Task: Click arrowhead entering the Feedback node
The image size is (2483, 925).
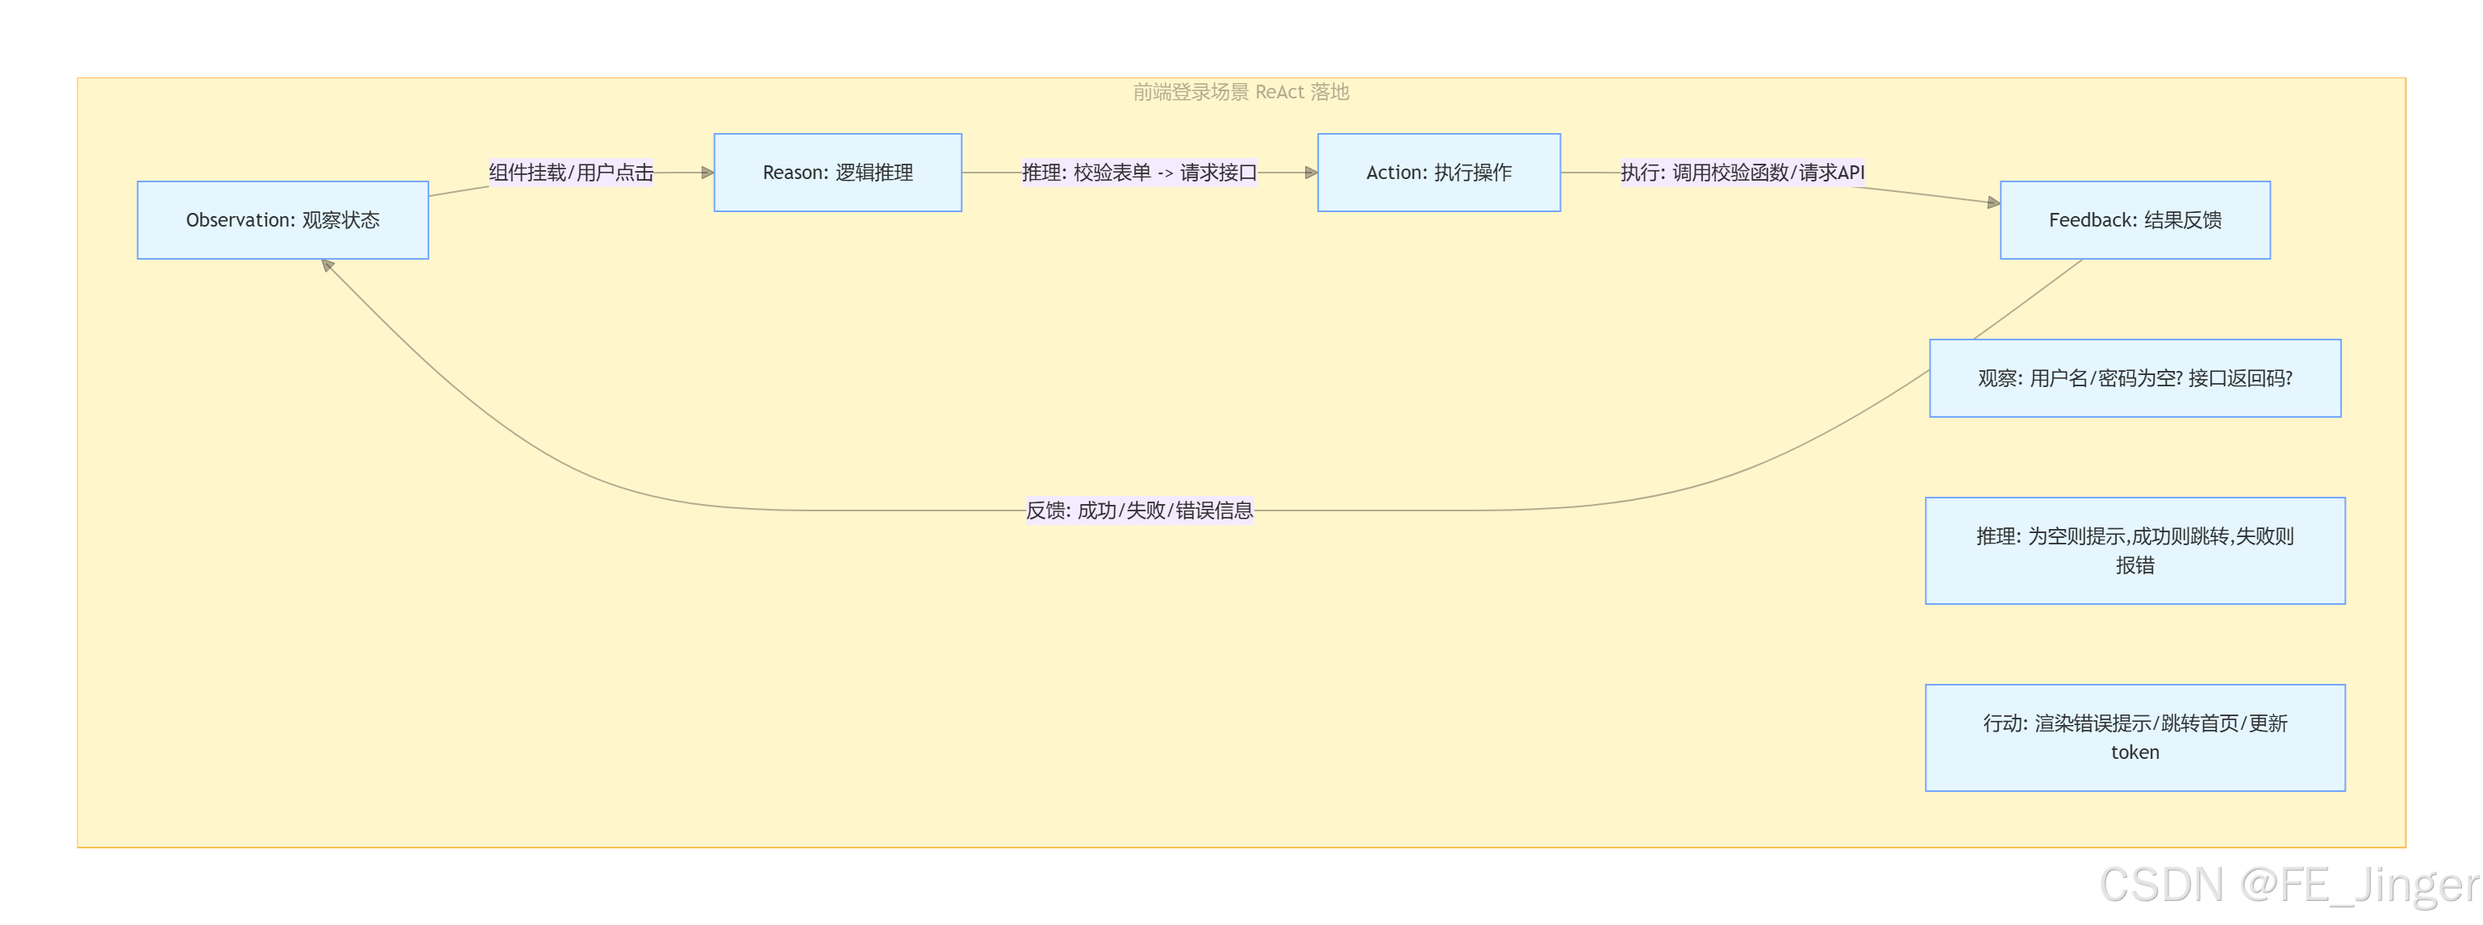Action: coord(1993,202)
